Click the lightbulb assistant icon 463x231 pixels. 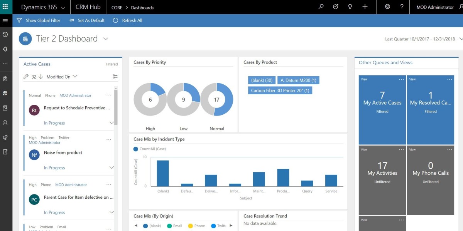pos(350,7)
